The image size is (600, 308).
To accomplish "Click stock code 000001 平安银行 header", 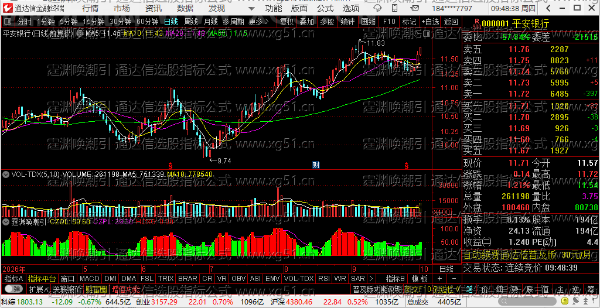I will (516, 24).
